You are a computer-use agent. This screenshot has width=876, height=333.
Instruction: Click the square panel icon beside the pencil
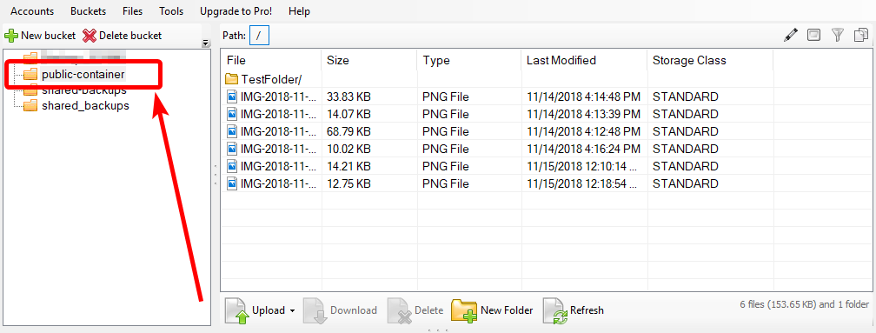coord(814,35)
